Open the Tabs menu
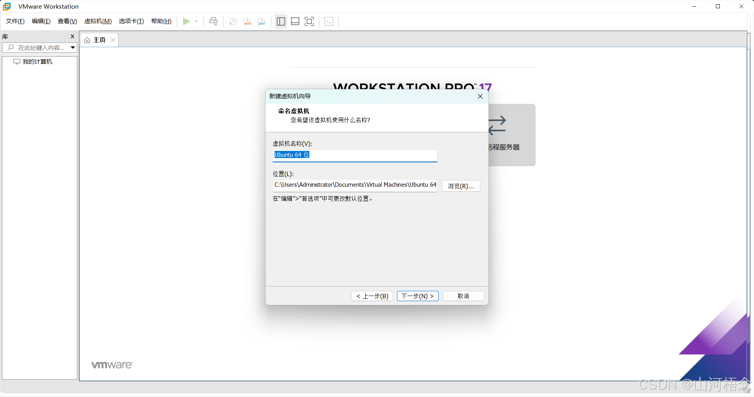The height and width of the screenshot is (397, 754). [132, 21]
